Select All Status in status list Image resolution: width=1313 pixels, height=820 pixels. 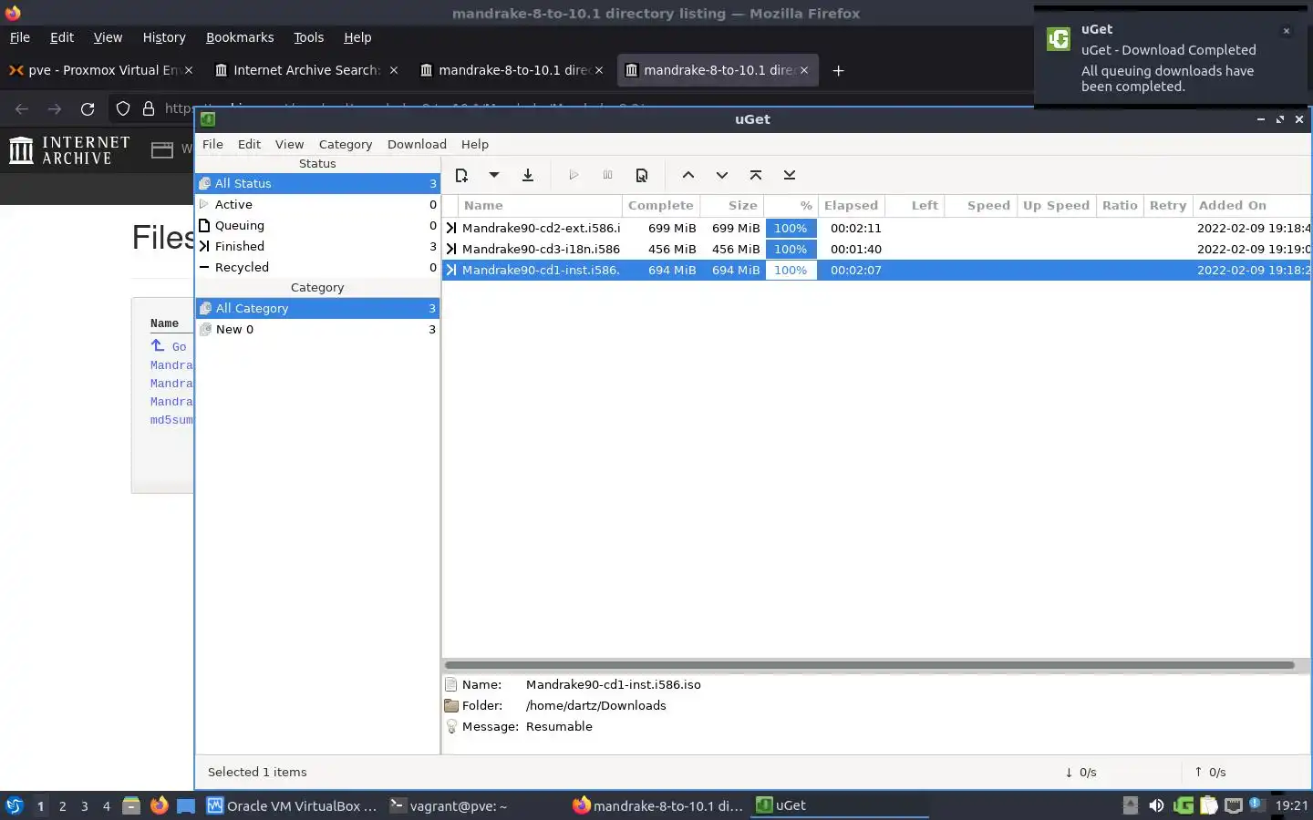(317, 183)
